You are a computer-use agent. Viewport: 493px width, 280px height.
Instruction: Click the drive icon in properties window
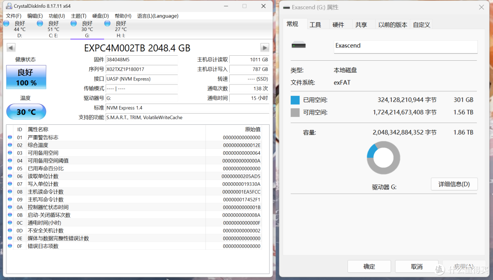299,45
